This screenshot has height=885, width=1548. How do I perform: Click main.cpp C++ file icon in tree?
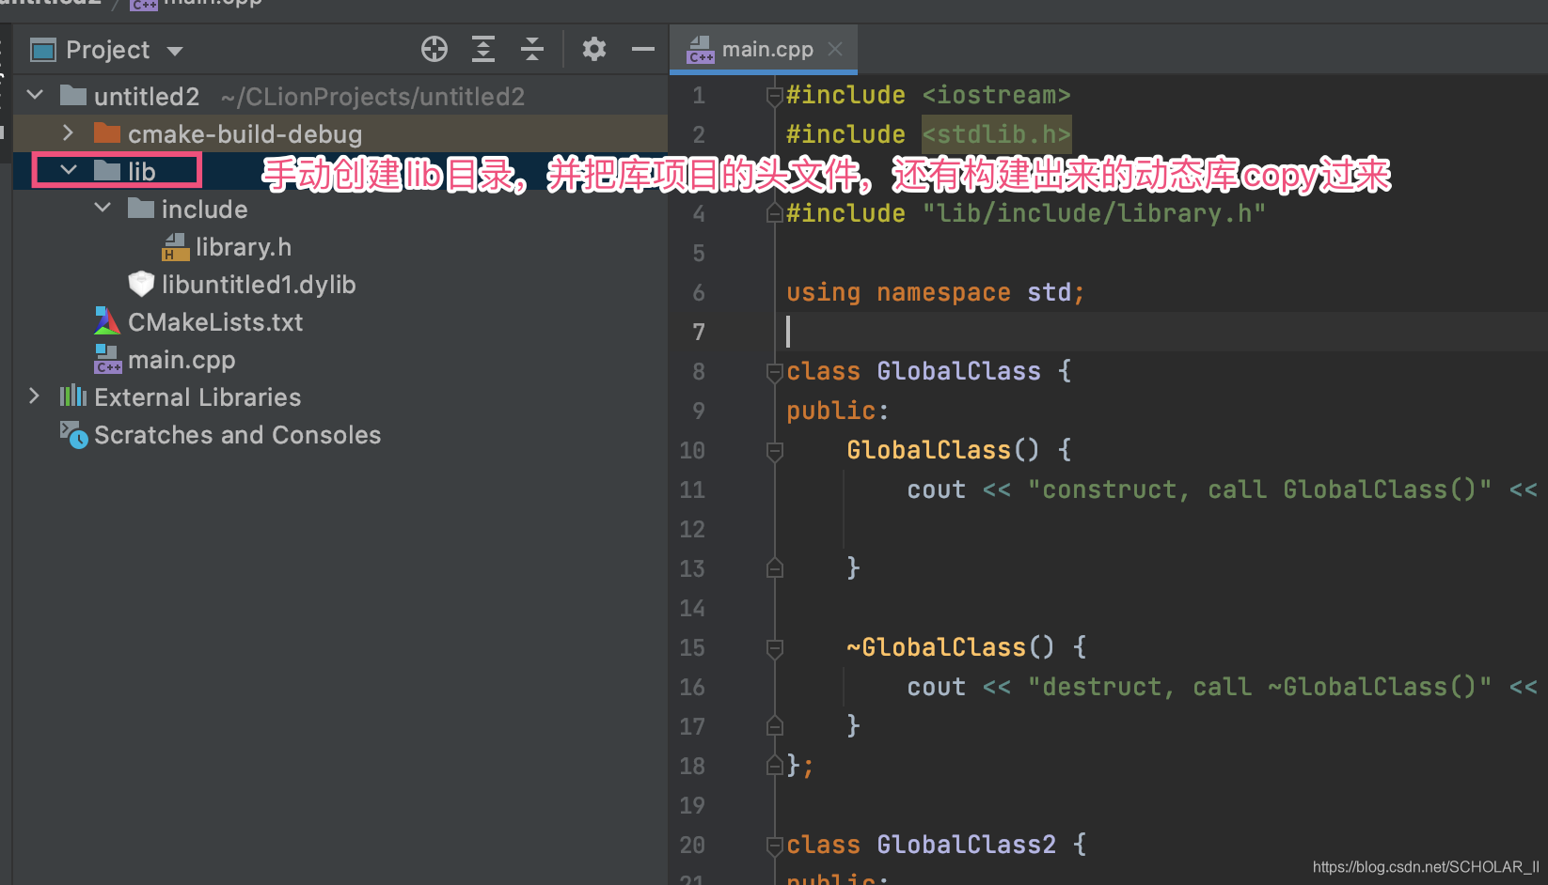(x=107, y=359)
